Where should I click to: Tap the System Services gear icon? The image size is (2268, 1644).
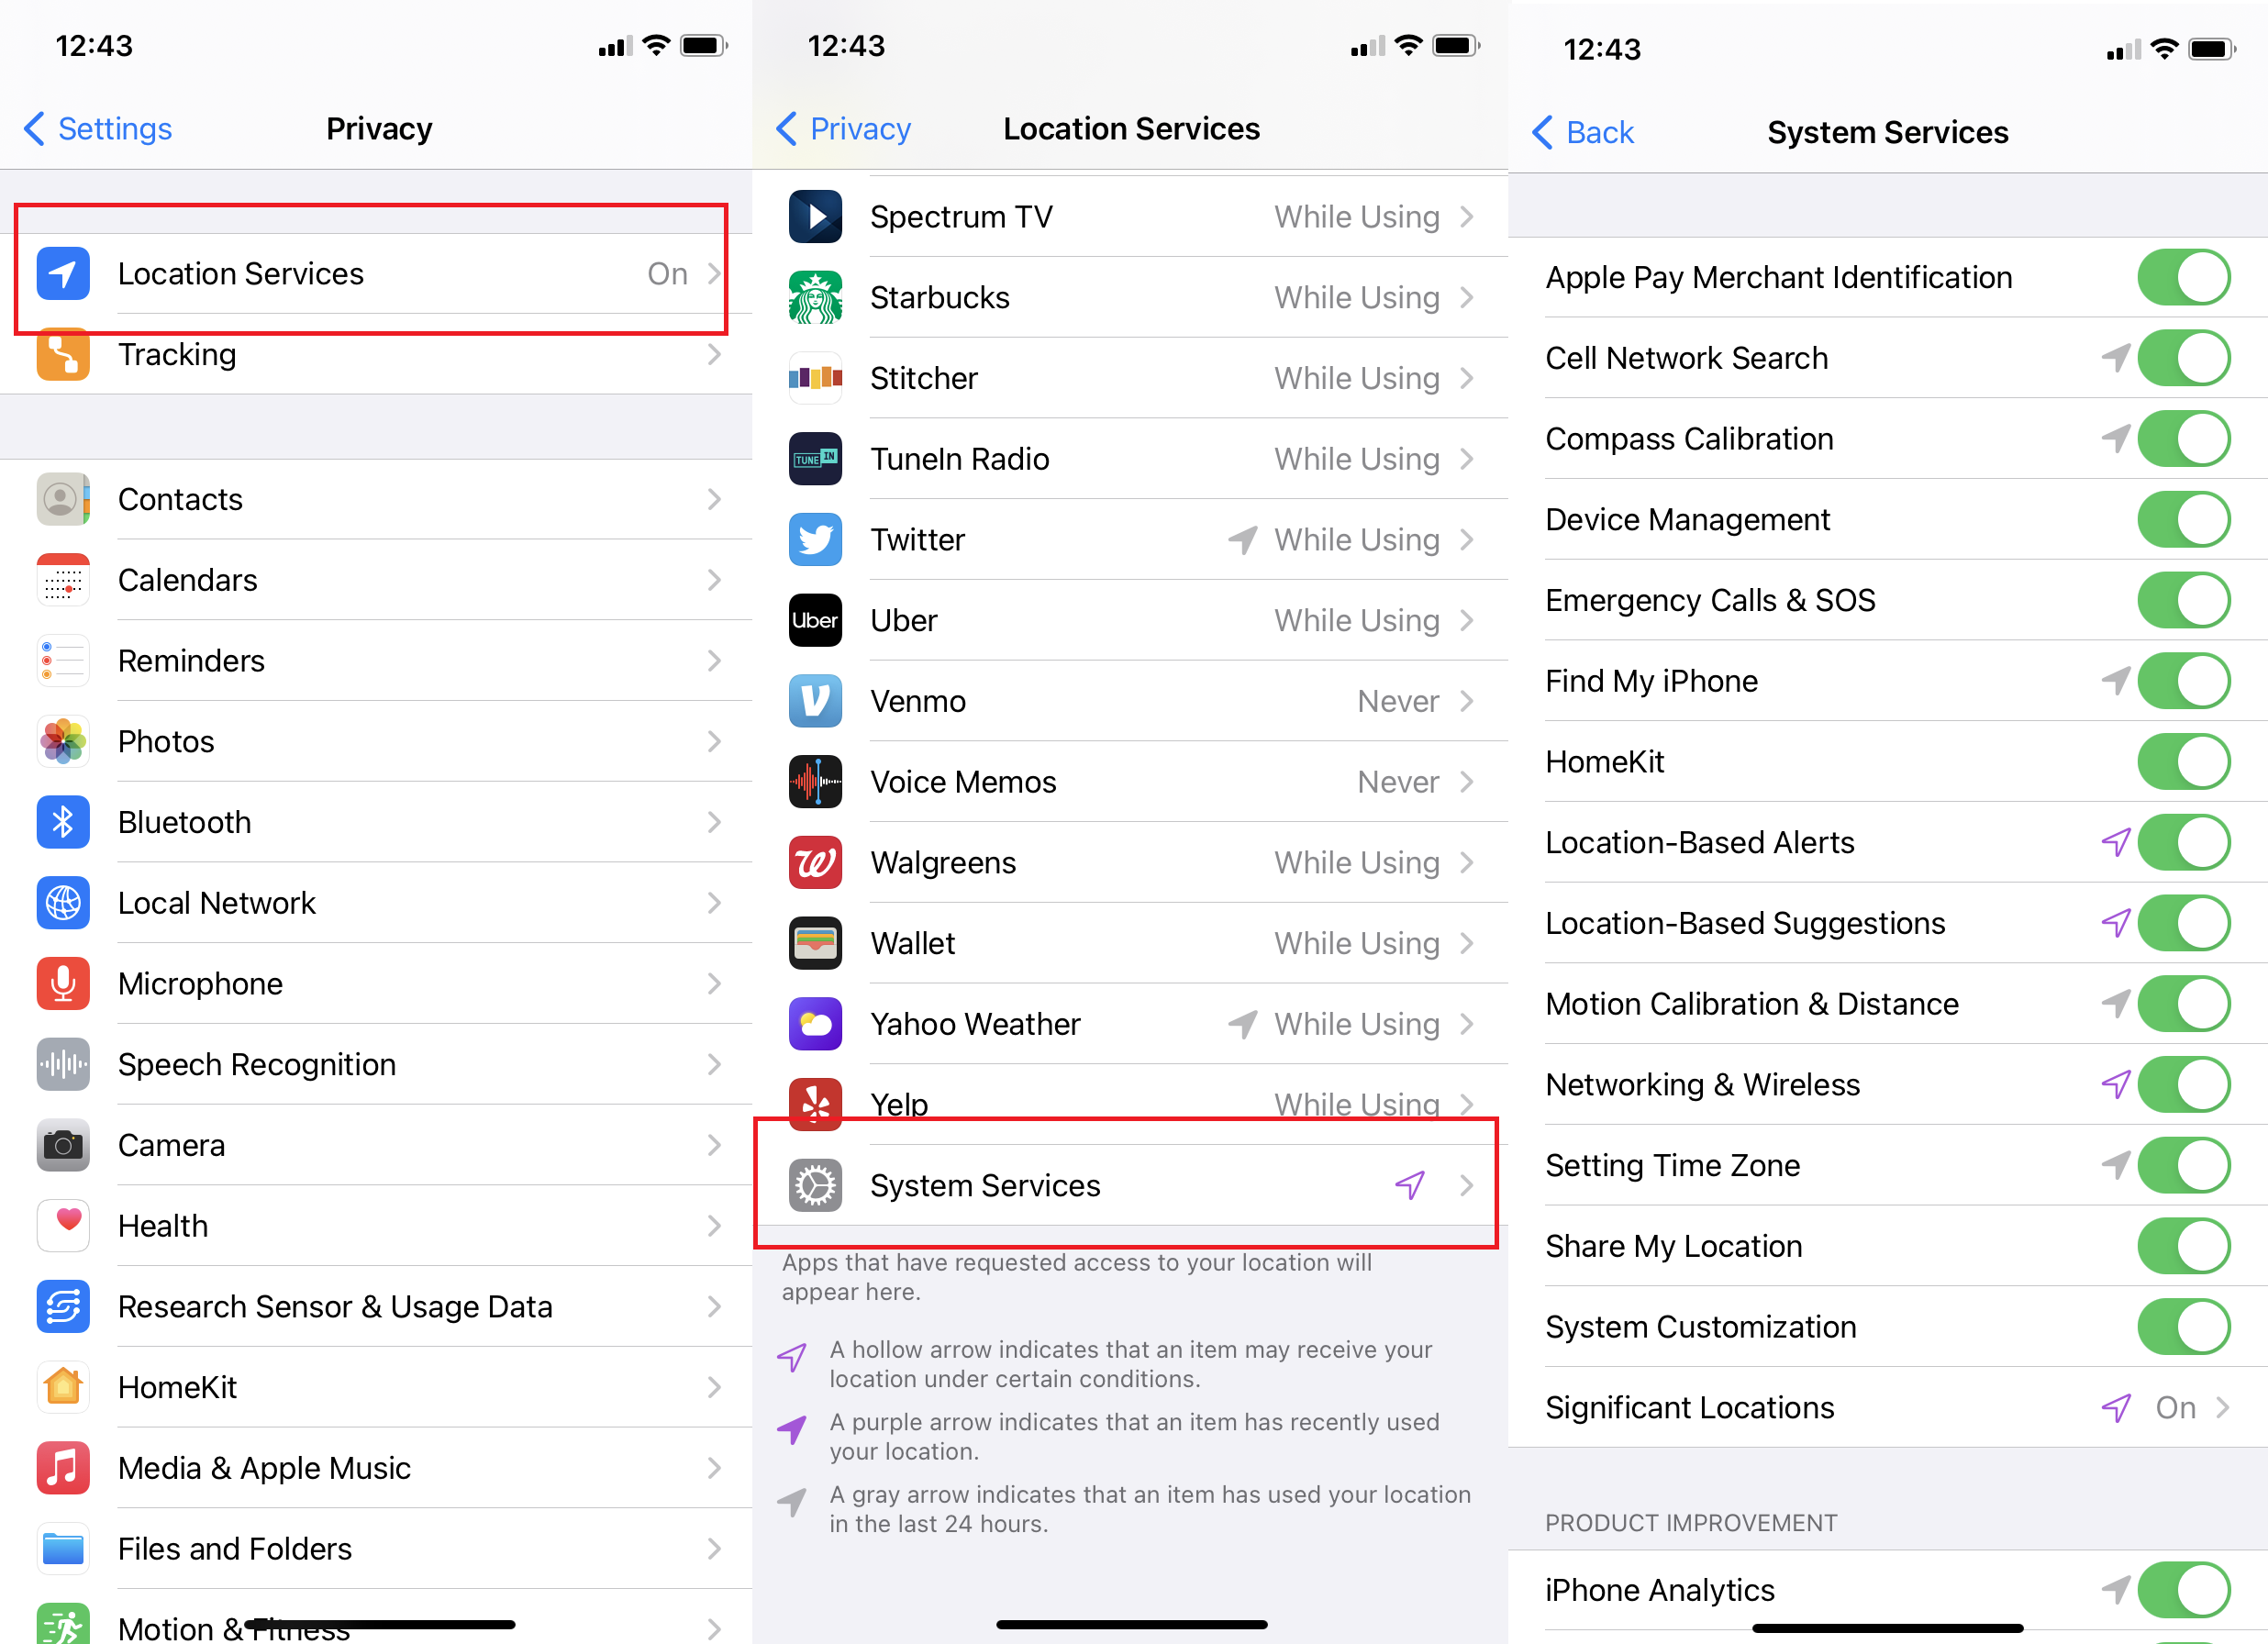click(817, 1184)
